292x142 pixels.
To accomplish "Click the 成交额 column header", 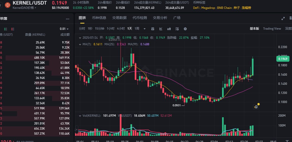I will click(65, 35).
